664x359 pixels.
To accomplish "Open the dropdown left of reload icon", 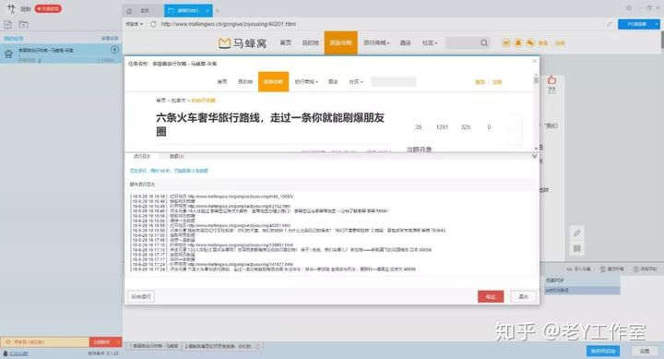I will (135, 24).
